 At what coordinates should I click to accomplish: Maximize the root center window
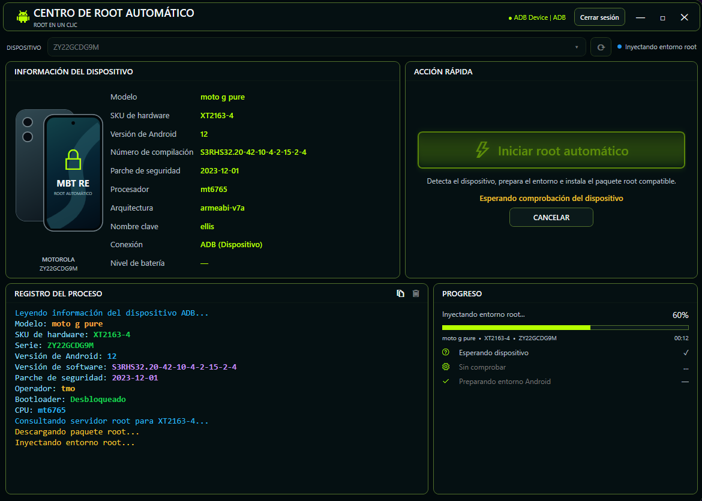tap(662, 17)
